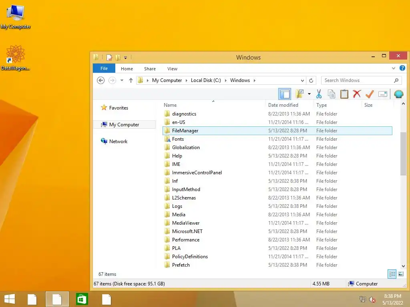Click the orange checkmark Properties icon

coord(370,94)
